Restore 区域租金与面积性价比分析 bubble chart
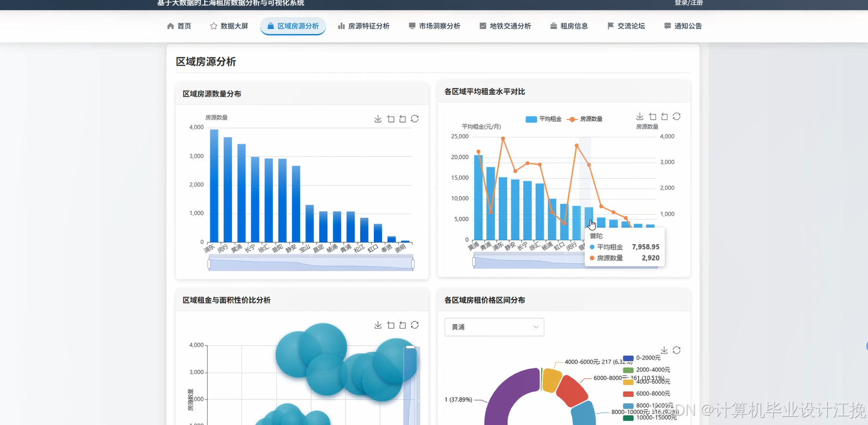868x425 pixels. tap(415, 325)
